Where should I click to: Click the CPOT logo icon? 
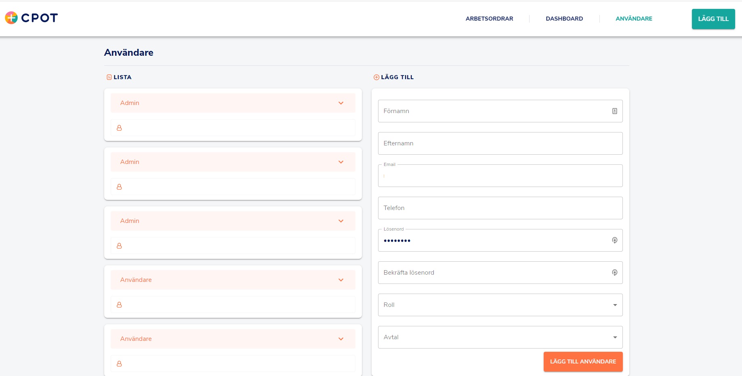11,18
